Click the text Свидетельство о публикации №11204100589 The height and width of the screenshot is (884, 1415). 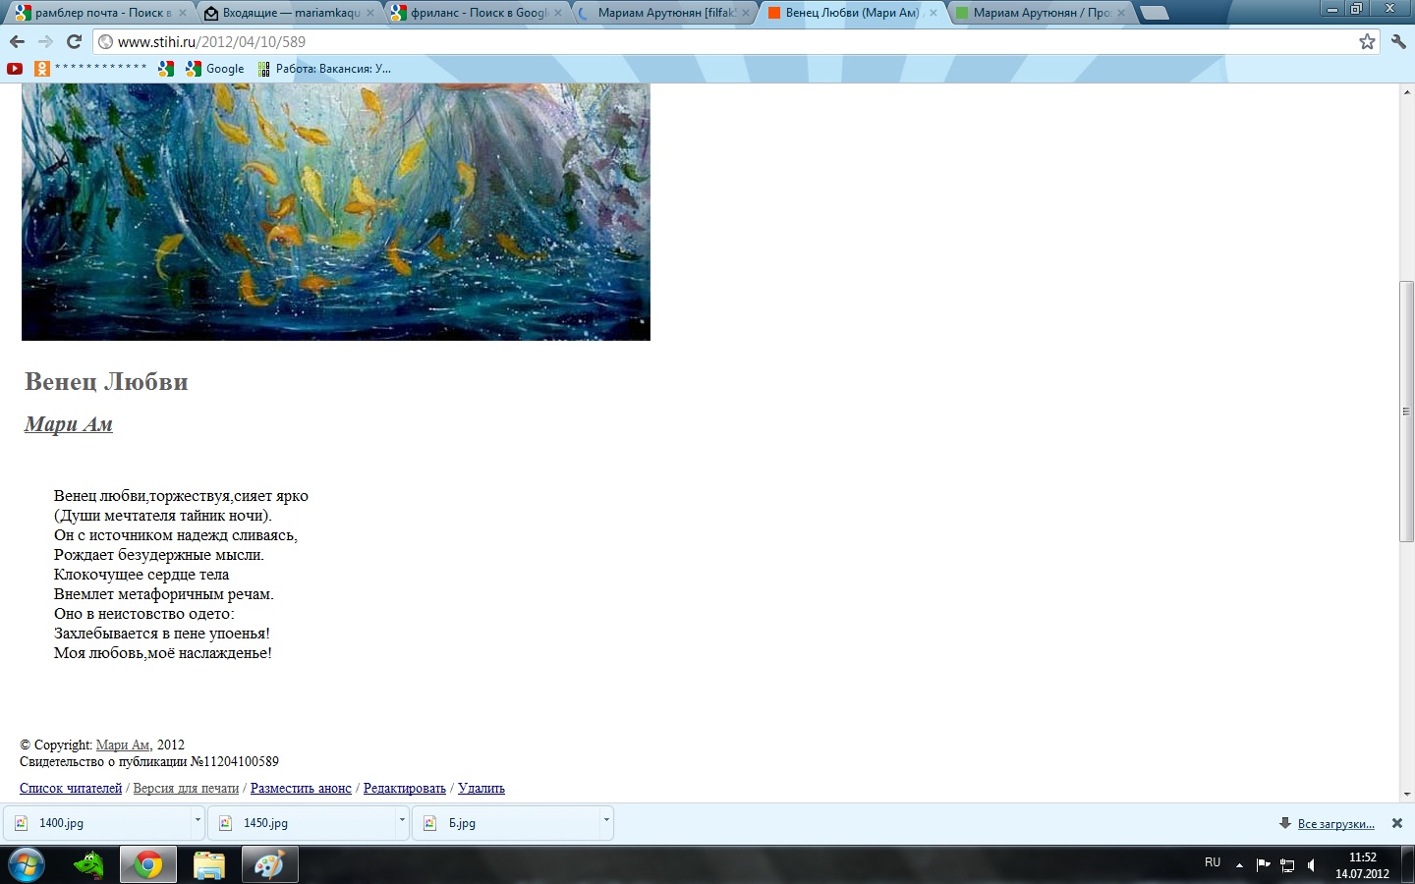[x=149, y=761]
